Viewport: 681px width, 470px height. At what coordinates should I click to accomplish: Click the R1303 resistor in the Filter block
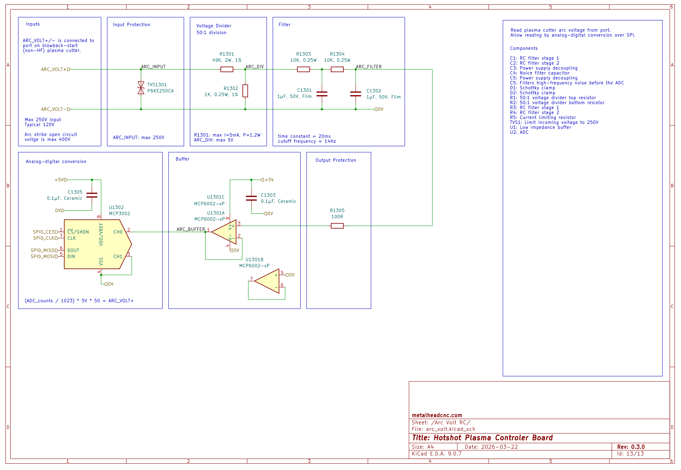pos(303,70)
